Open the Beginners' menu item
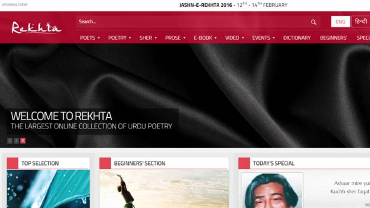 (334, 38)
